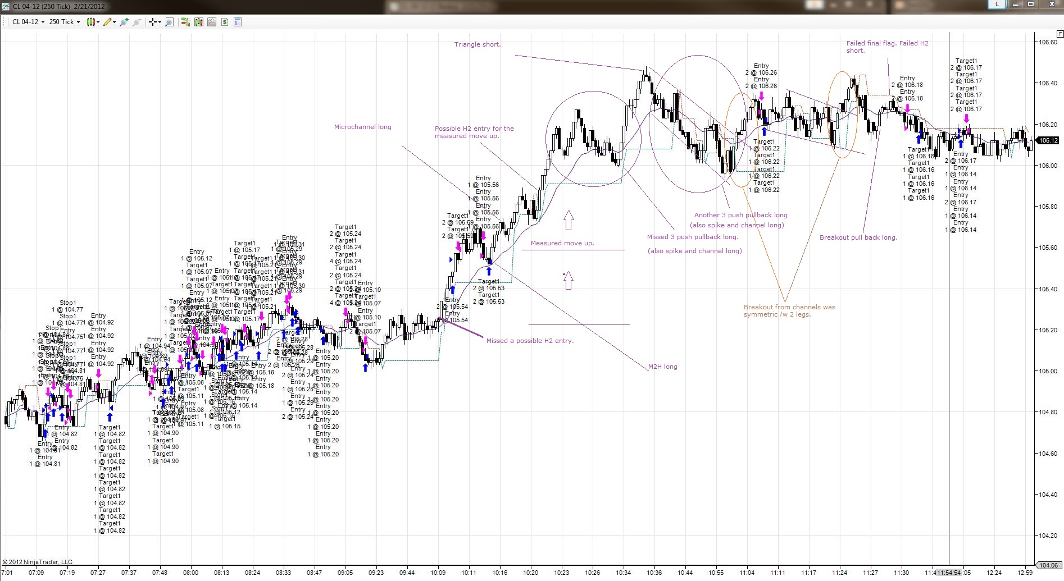Select the 'Missed 3 push pullback long.' note

coord(693,237)
